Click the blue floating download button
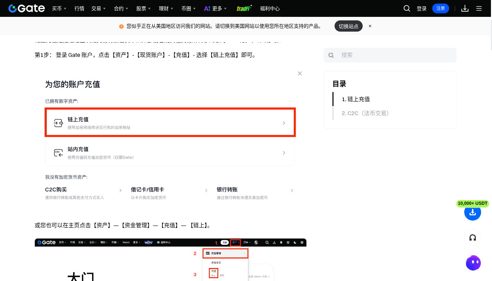 473,212
